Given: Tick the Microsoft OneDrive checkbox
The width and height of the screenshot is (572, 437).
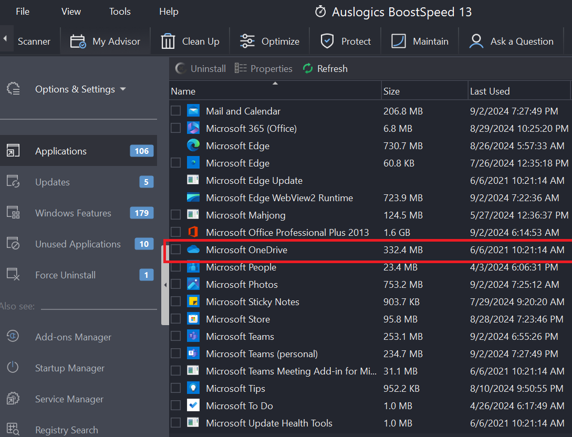Looking at the screenshot, I should click(x=176, y=249).
